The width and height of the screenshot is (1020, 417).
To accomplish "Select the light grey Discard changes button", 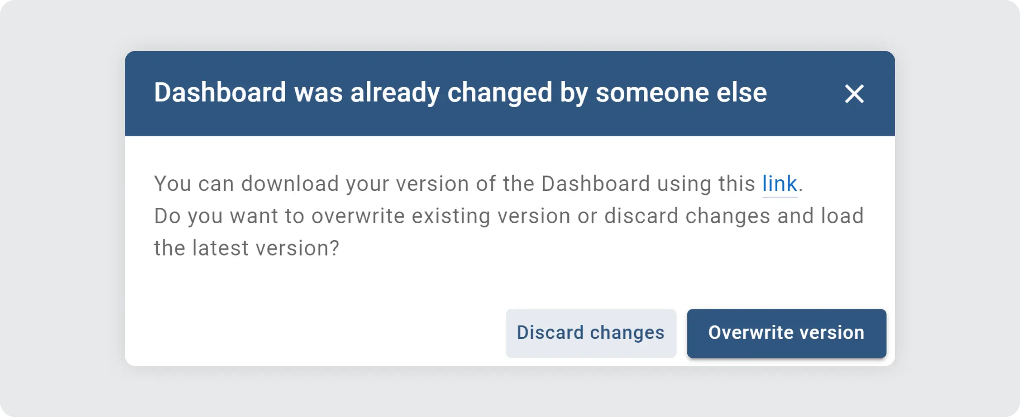I will (590, 333).
